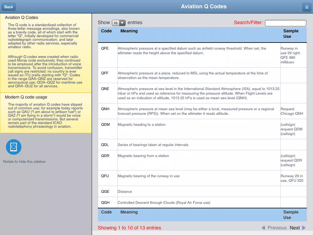The height and width of the screenshot is (235, 313).
Task: Go back using the Back button
Action: point(9,7)
